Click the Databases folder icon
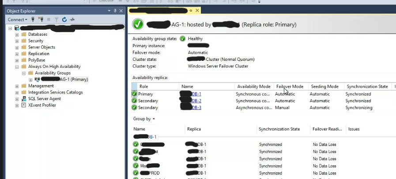396x179 pixels. (x=24, y=34)
